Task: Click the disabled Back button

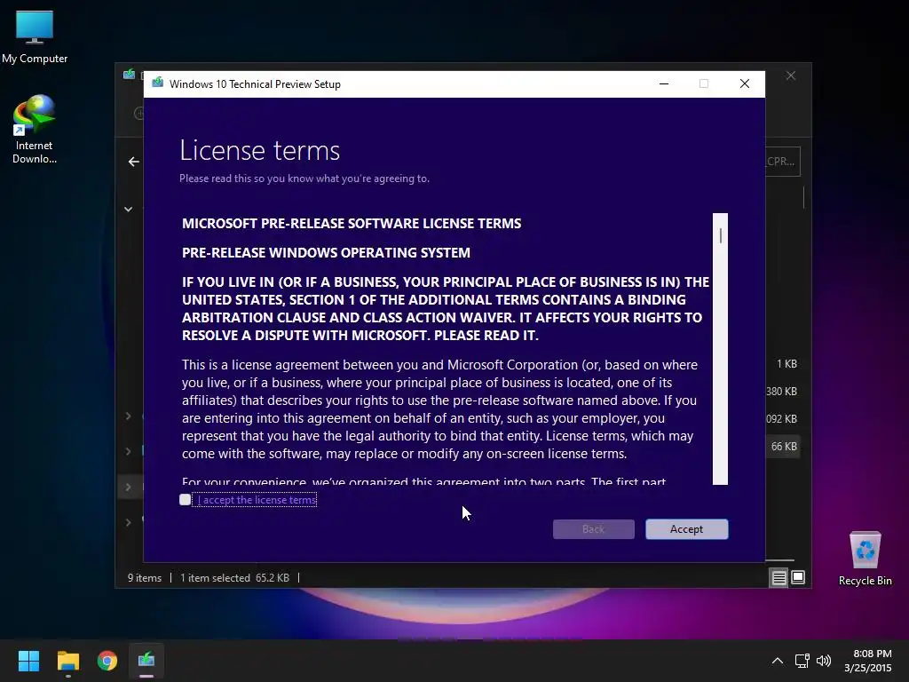Action: click(593, 529)
